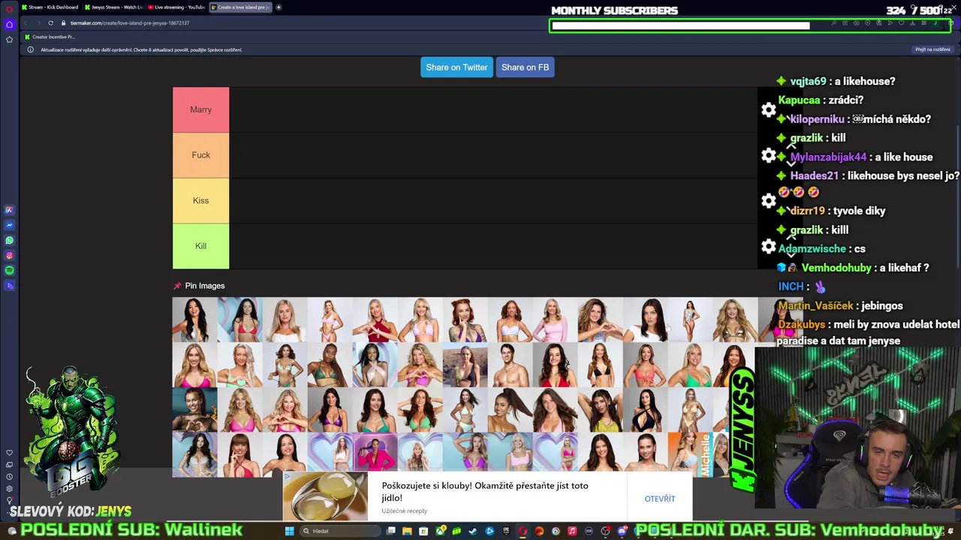The image size is (961, 540).
Task: Switch to Live streaming YouTube tab
Action: pos(177,7)
